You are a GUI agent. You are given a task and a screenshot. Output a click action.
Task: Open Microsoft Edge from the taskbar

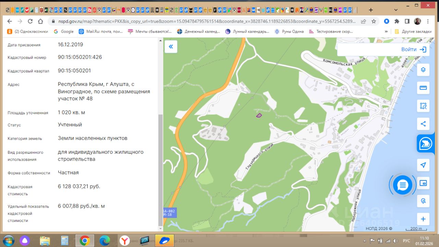pyautogui.click(x=105, y=240)
